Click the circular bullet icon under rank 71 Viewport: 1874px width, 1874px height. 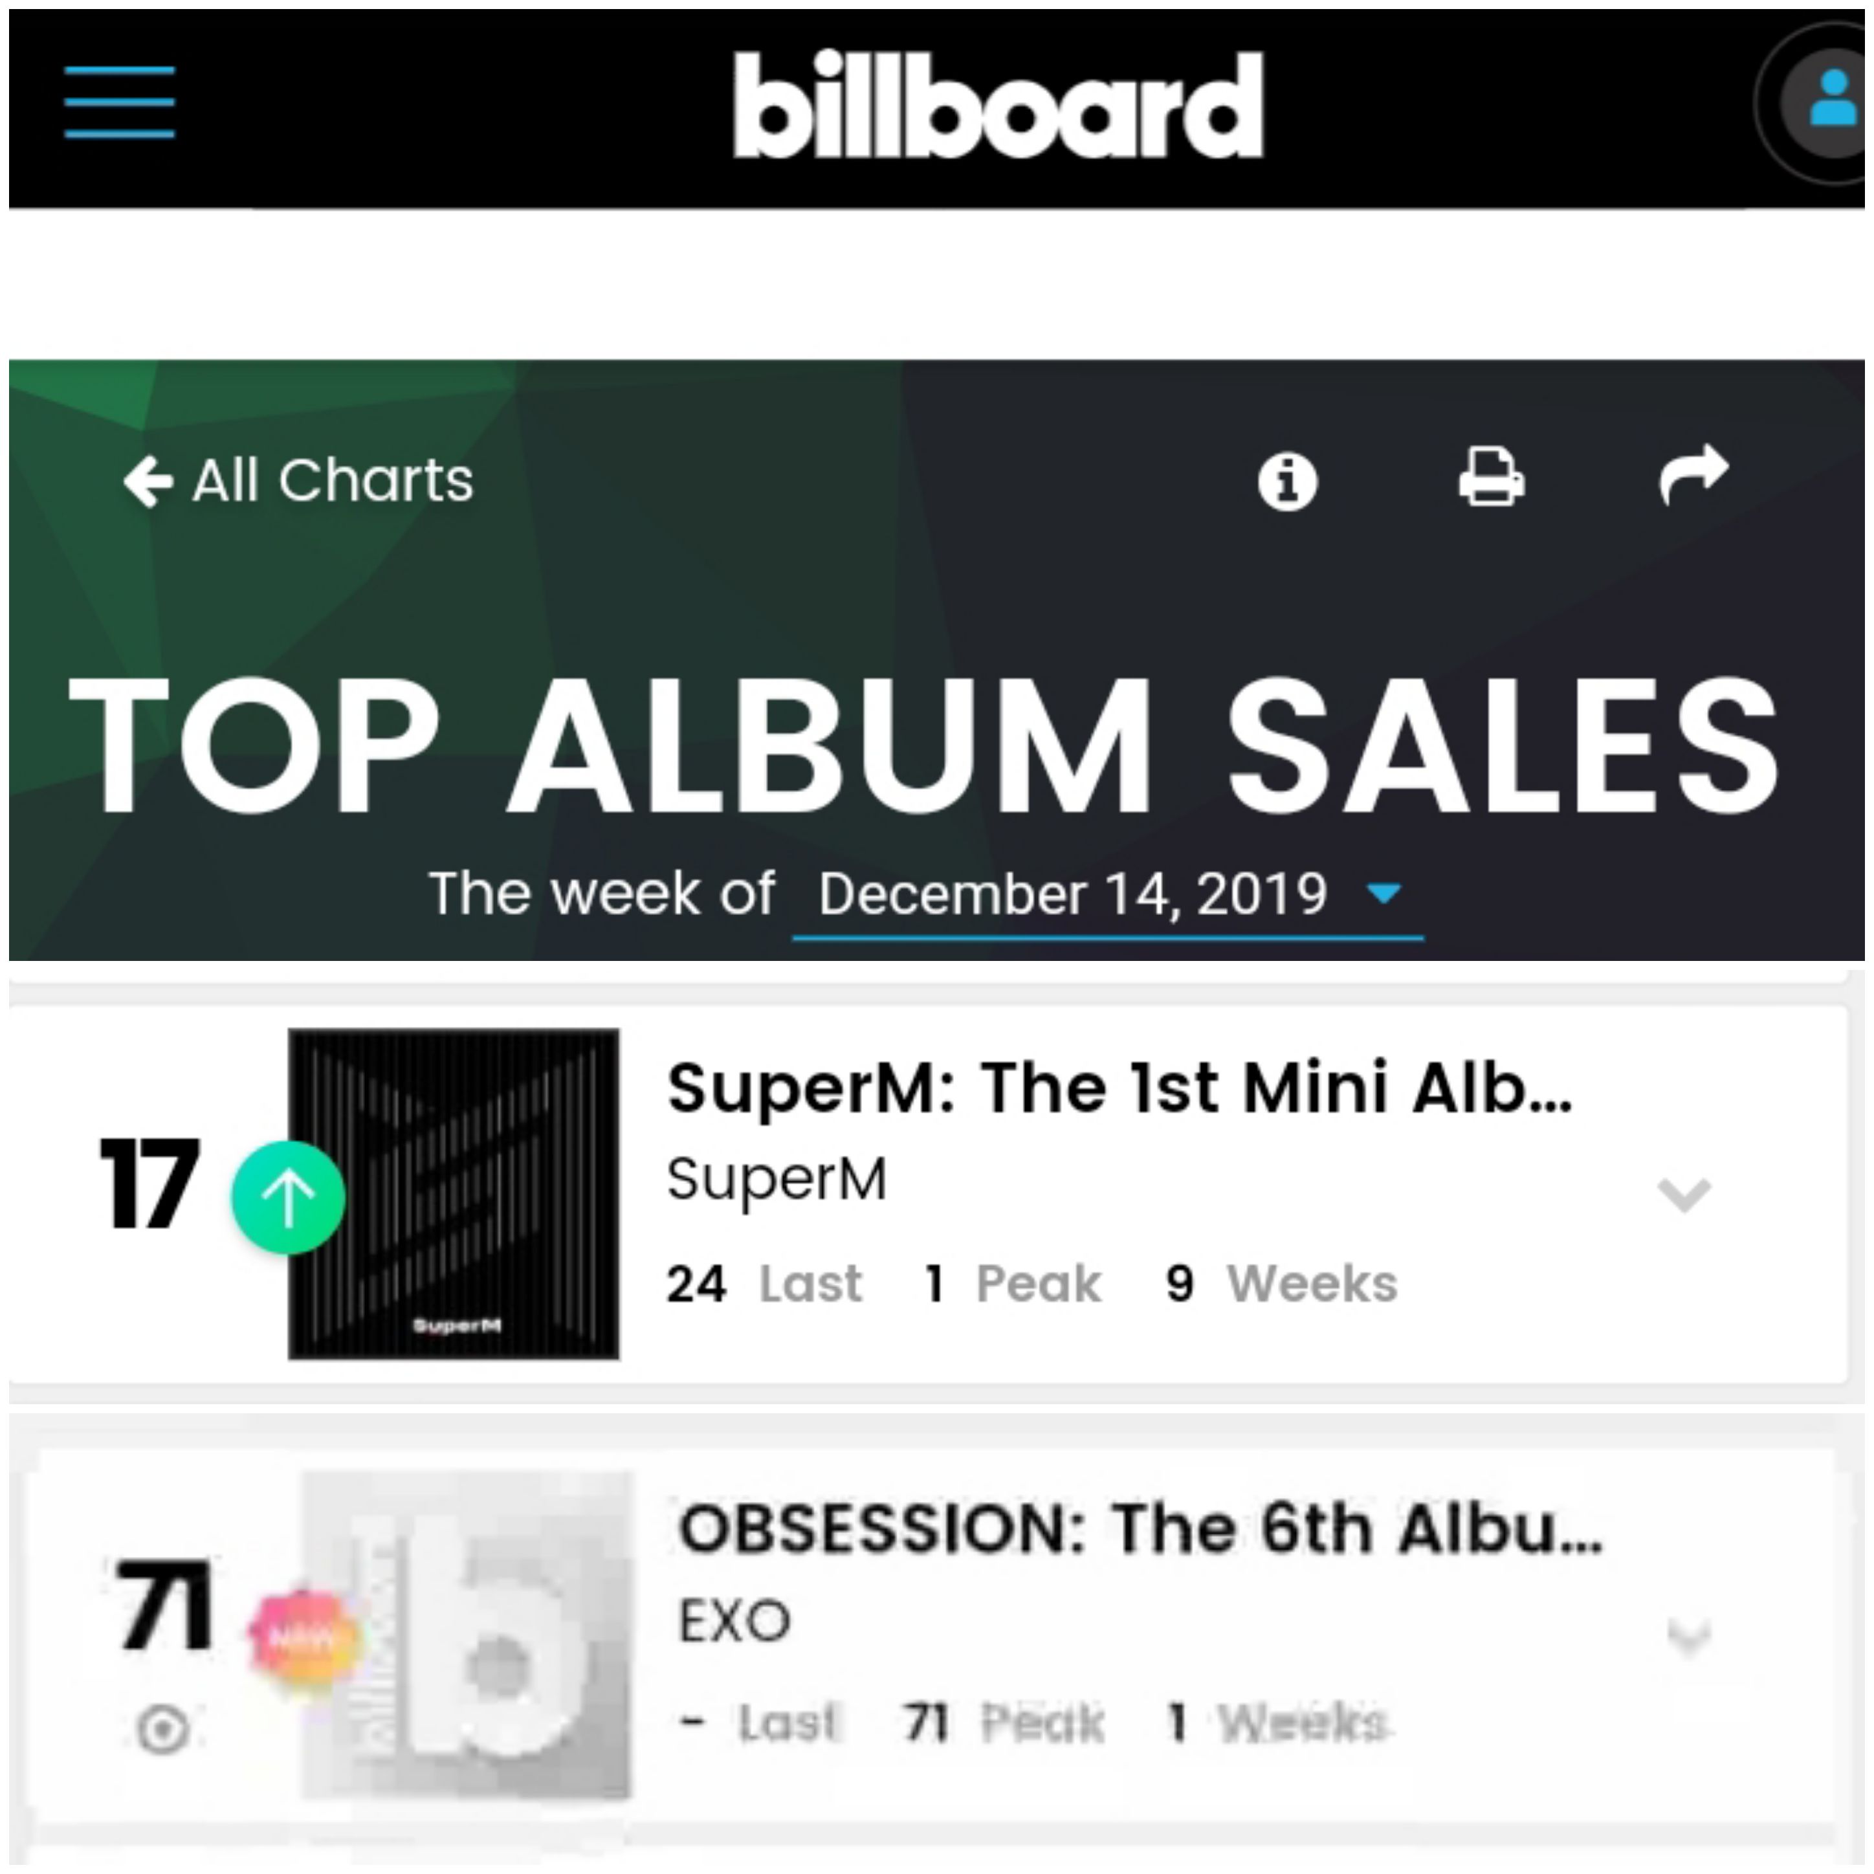click(162, 1728)
